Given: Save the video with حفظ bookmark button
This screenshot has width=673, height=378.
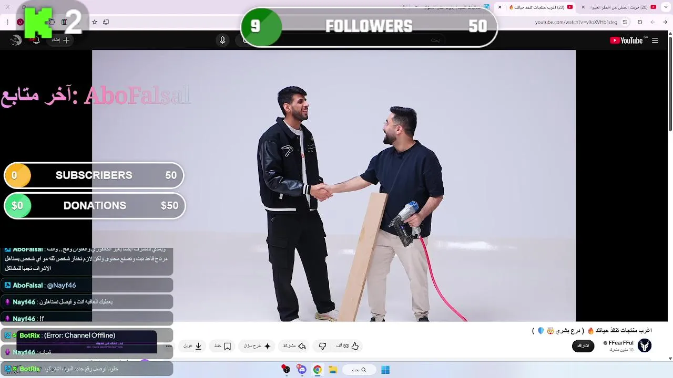Looking at the screenshot, I should point(223,346).
